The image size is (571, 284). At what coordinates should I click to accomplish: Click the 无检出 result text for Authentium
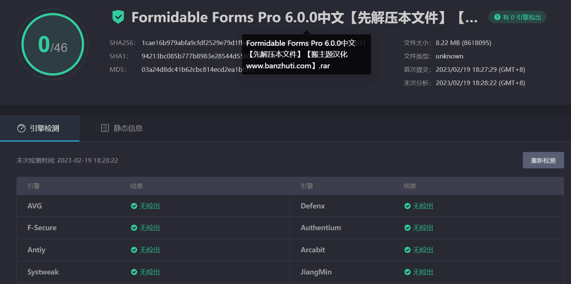click(423, 228)
